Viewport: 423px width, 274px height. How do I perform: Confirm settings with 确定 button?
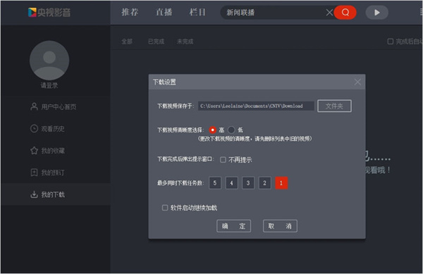(233, 226)
